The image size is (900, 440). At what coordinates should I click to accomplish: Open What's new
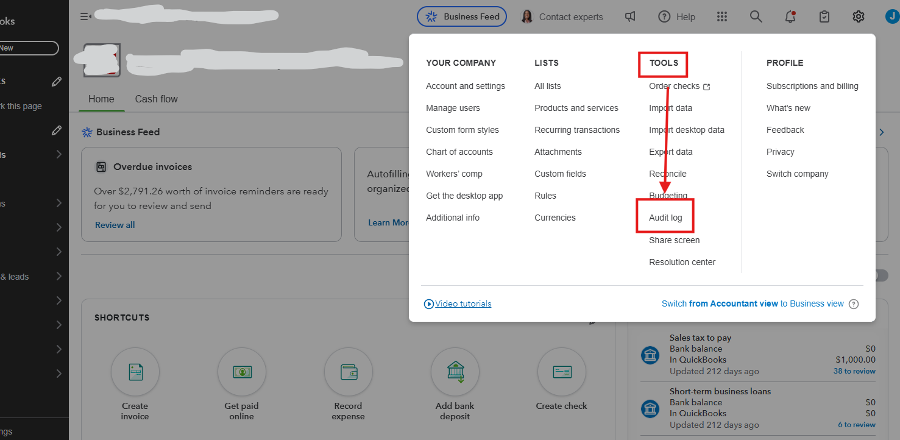(788, 108)
